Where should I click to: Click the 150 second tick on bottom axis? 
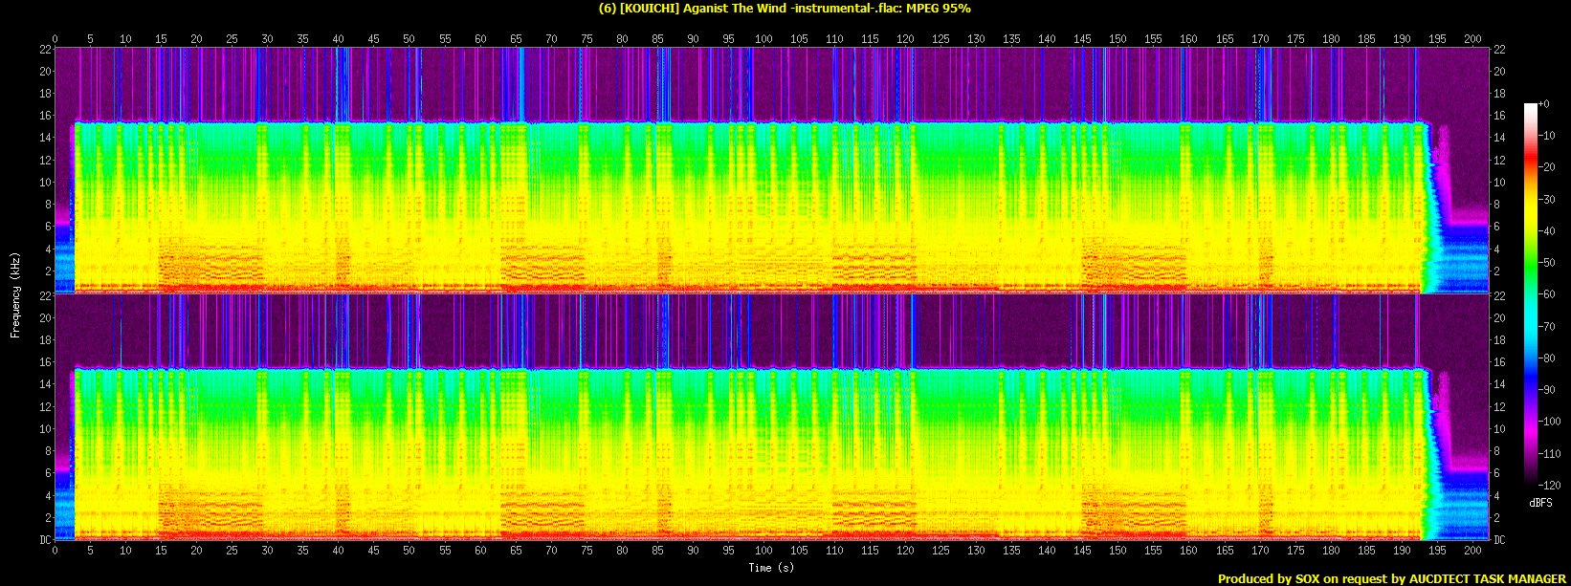1117,551
